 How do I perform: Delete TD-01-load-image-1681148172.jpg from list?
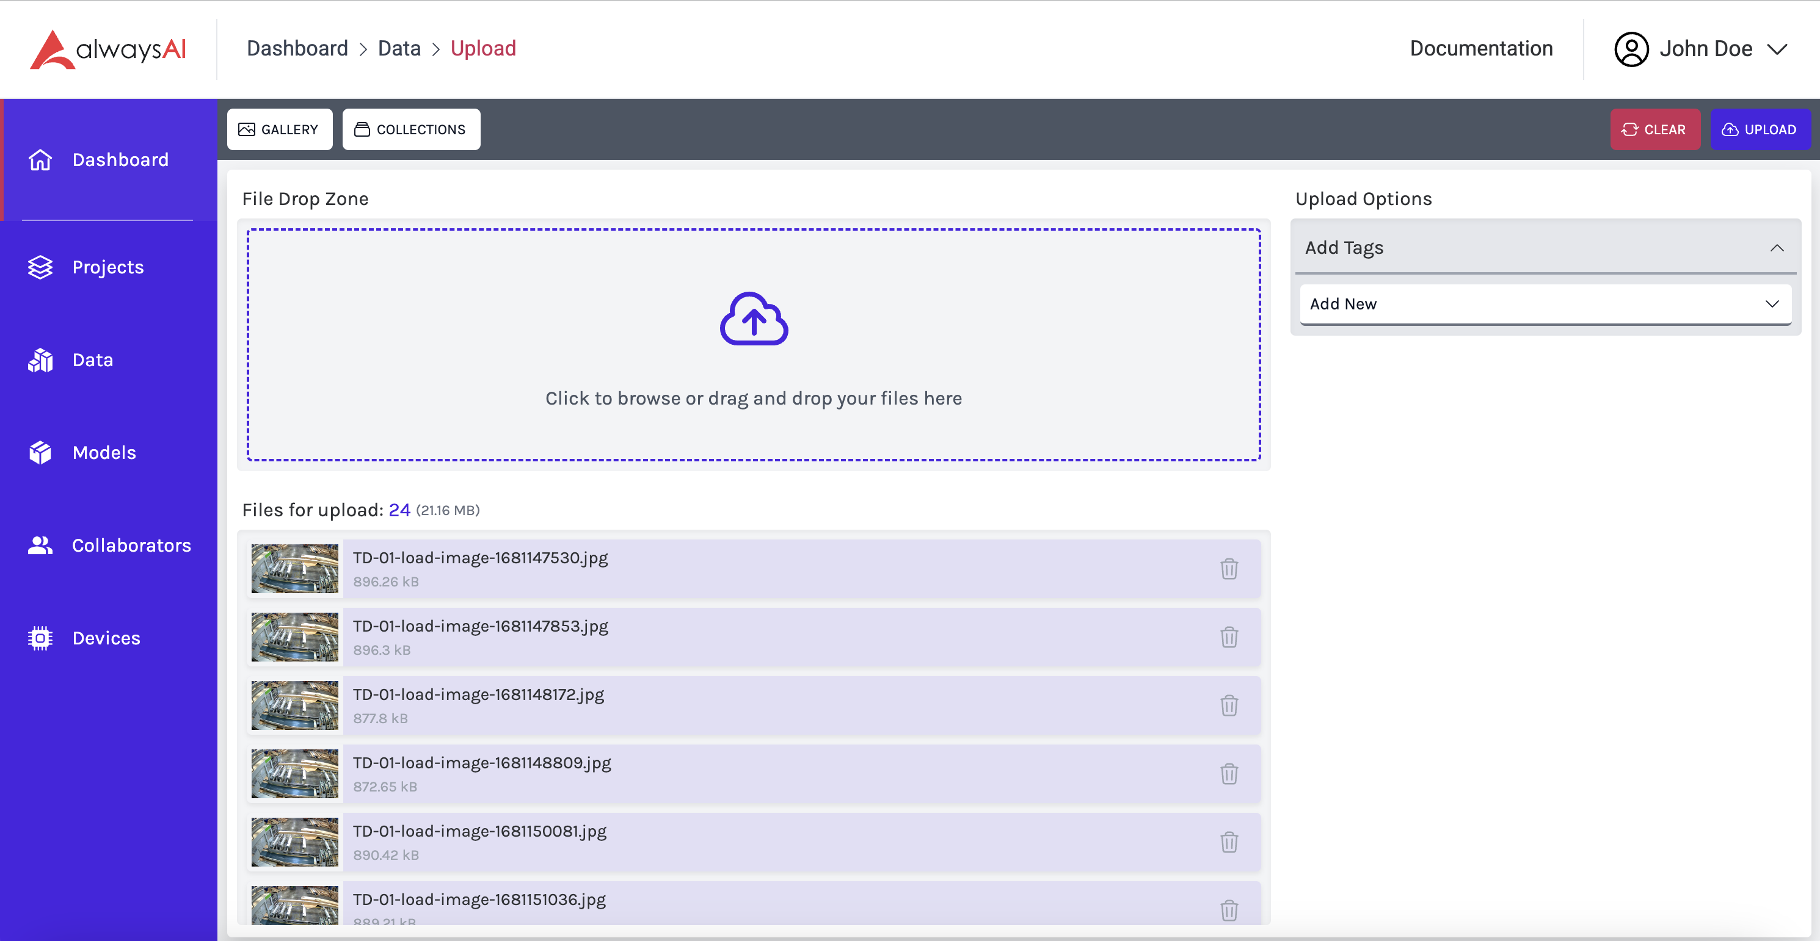coord(1229,705)
